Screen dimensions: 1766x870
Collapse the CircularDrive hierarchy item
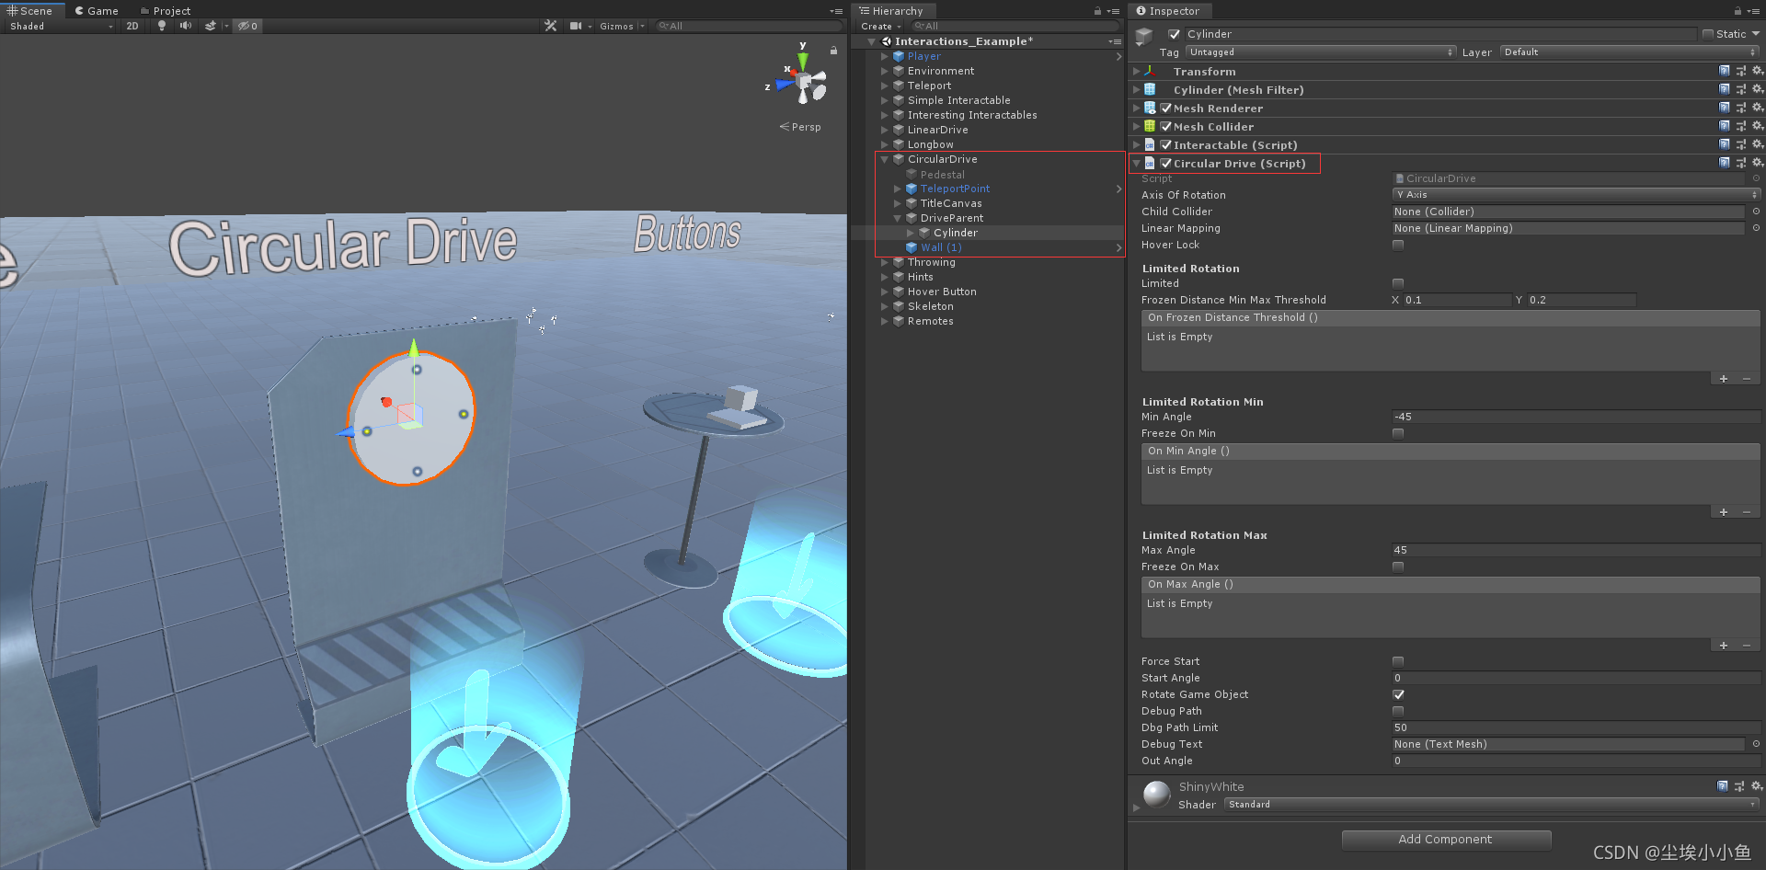885,159
